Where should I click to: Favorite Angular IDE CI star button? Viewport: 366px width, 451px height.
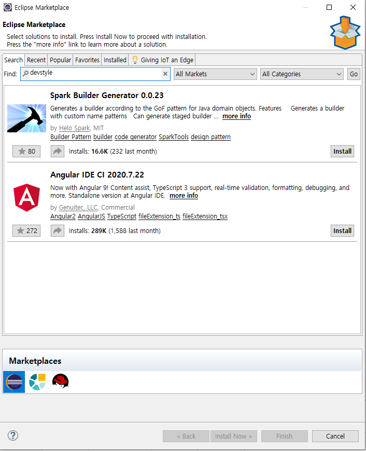26,230
